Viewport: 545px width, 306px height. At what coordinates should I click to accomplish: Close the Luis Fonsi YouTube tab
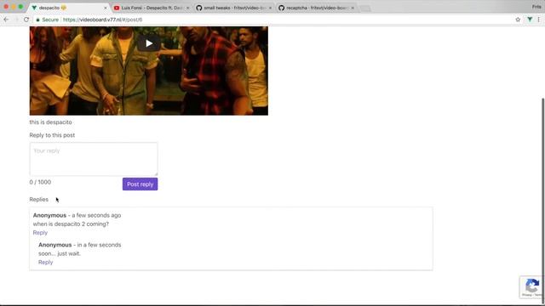coord(188,8)
